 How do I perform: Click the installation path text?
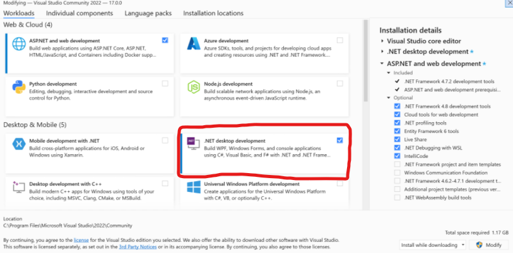68,225
